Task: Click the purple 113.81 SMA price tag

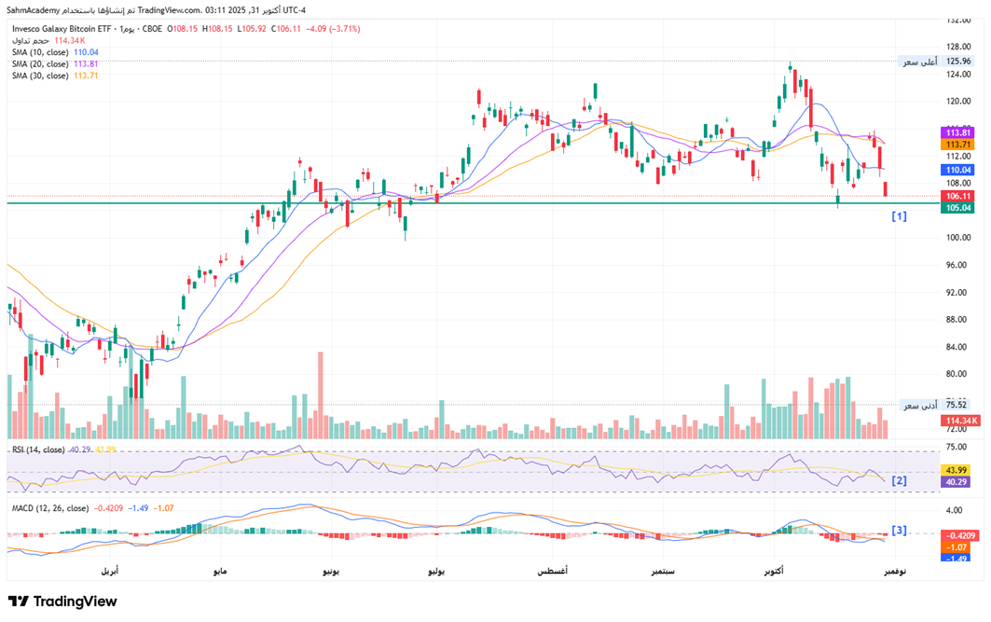Action: click(x=959, y=133)
